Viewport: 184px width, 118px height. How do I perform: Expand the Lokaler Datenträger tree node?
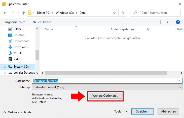pos(5,73)
